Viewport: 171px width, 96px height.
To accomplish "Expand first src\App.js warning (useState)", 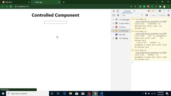I will (x=135, y=19).
